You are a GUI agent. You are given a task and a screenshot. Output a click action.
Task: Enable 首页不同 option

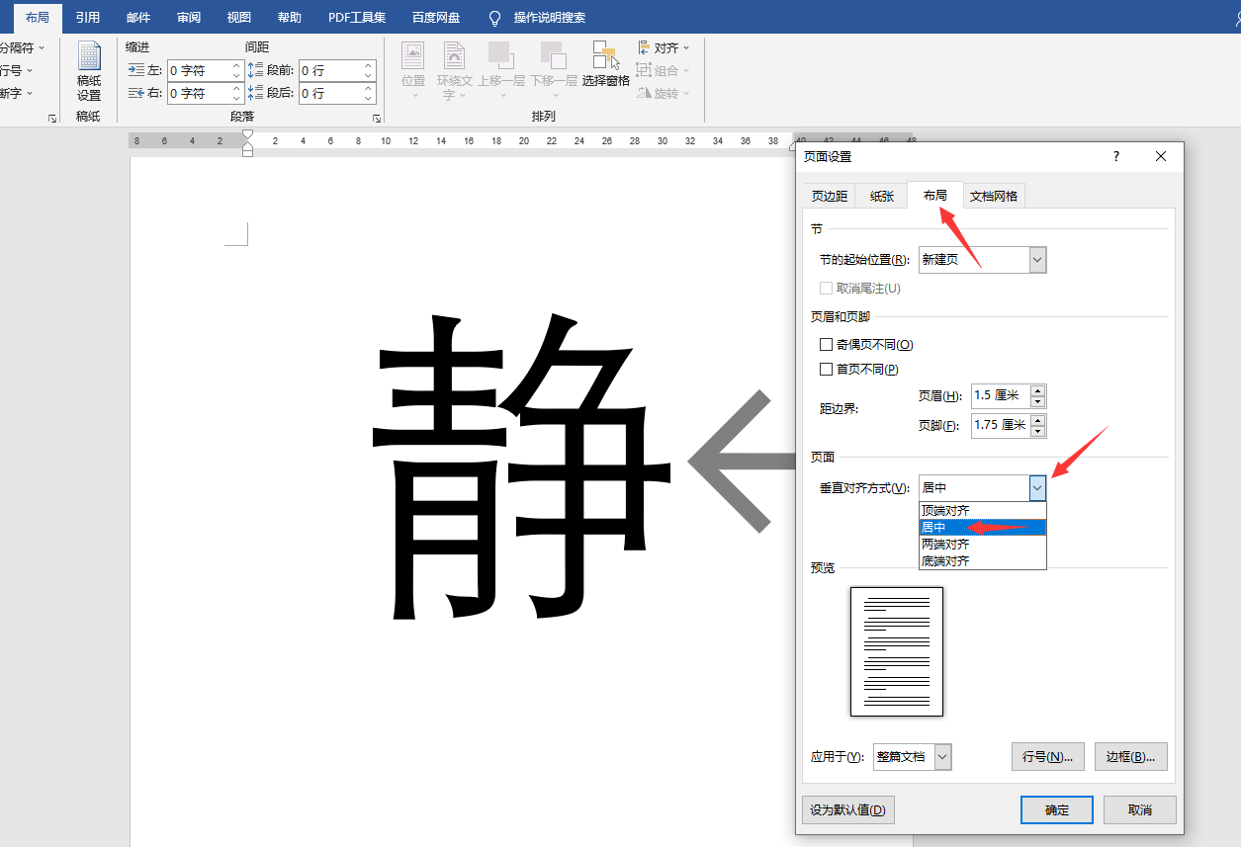827,370
